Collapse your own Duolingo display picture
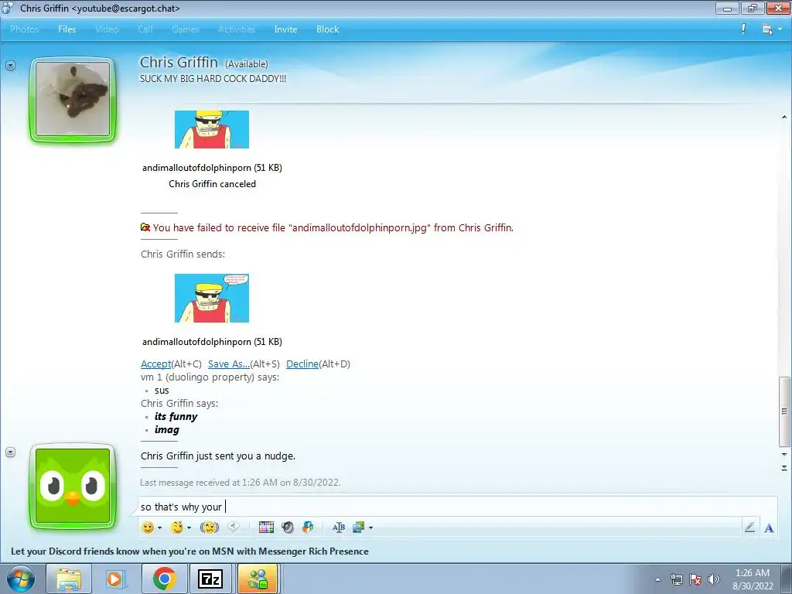 tap(10, 452)
